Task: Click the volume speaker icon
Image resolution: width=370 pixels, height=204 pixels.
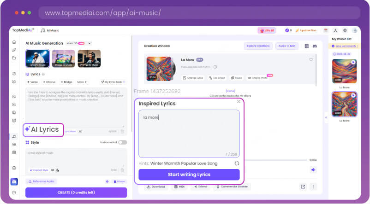Action: (313, 169)
